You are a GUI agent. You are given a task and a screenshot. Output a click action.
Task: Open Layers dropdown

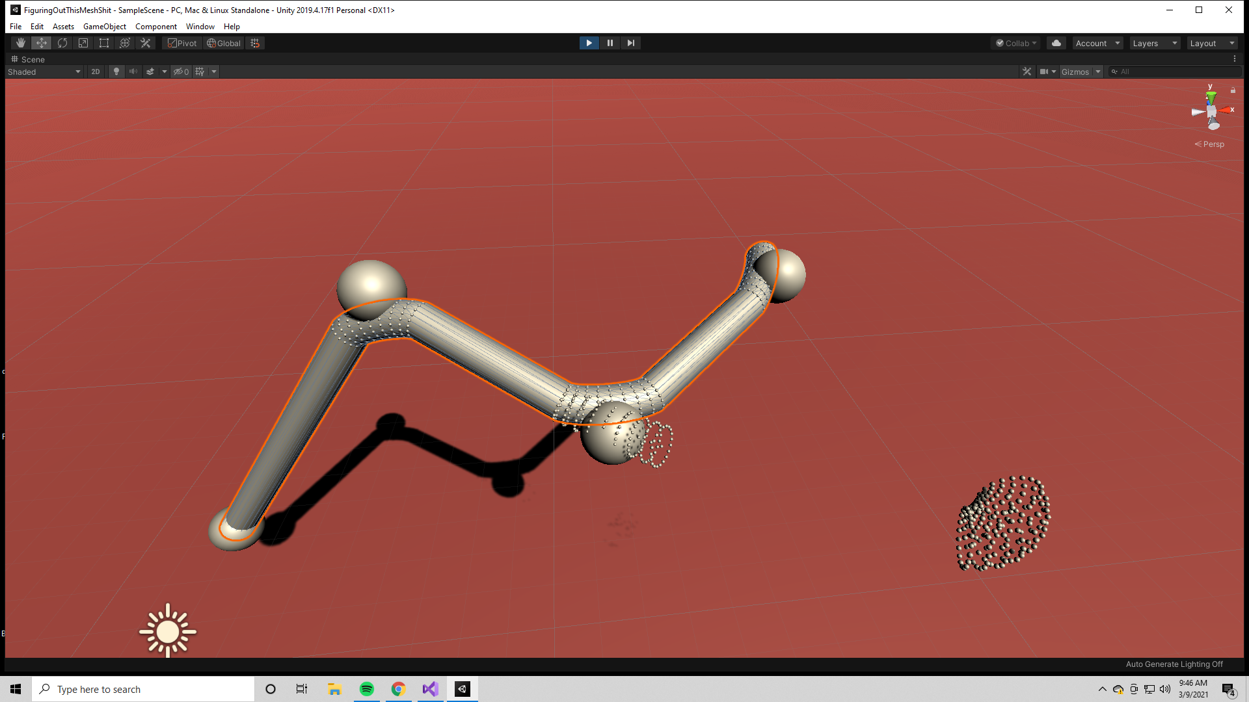click(x=1155, y=43)
